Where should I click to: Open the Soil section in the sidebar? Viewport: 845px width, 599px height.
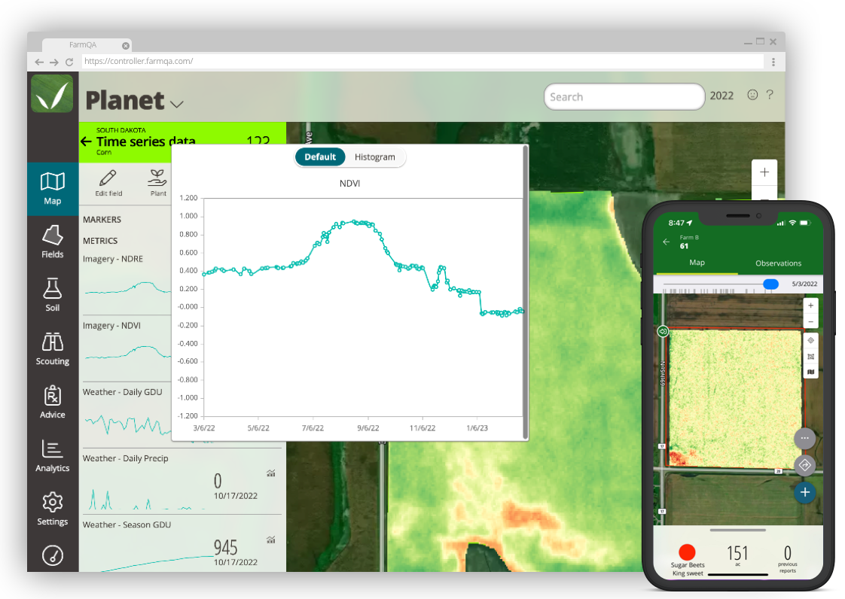point(52,295)
